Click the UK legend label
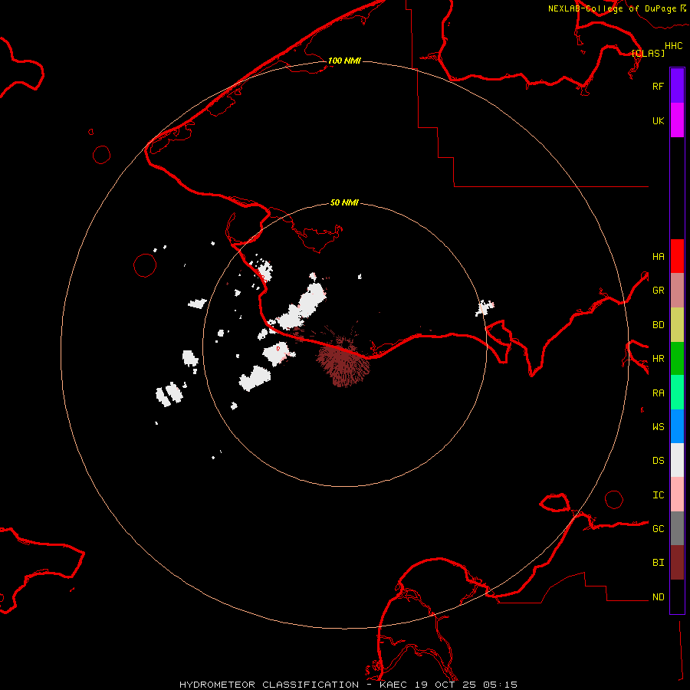 658,120
